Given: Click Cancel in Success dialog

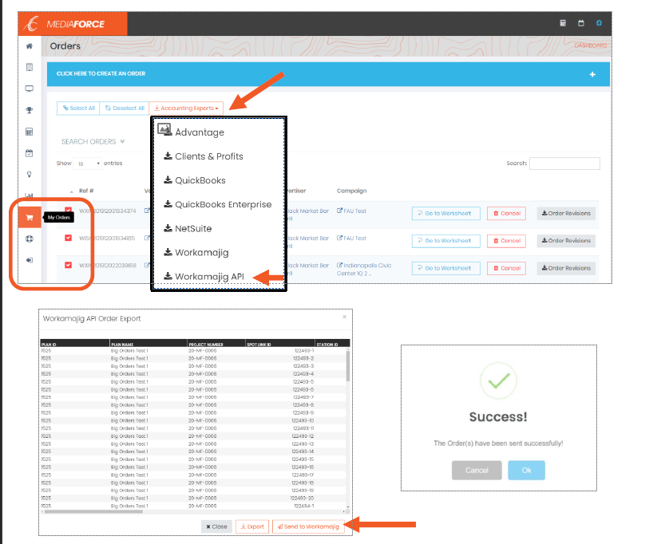Looking at the screenshot, I should pos(477,471).
